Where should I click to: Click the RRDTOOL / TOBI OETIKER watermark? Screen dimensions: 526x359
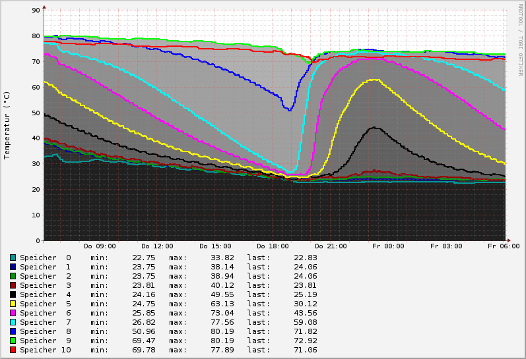pyautogui.click(x=520, y=40)
